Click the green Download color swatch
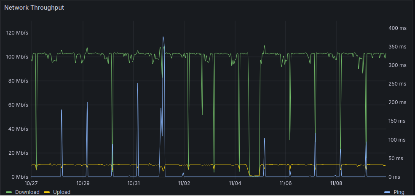415x196 pixels. coord(9,192)
